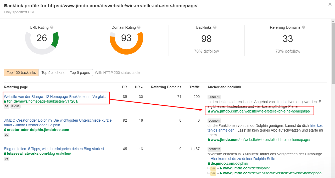Click the BLOGS tag under t3n.de link
The width and height of the screenshot is (335, 178).
(x=16, y=106)
